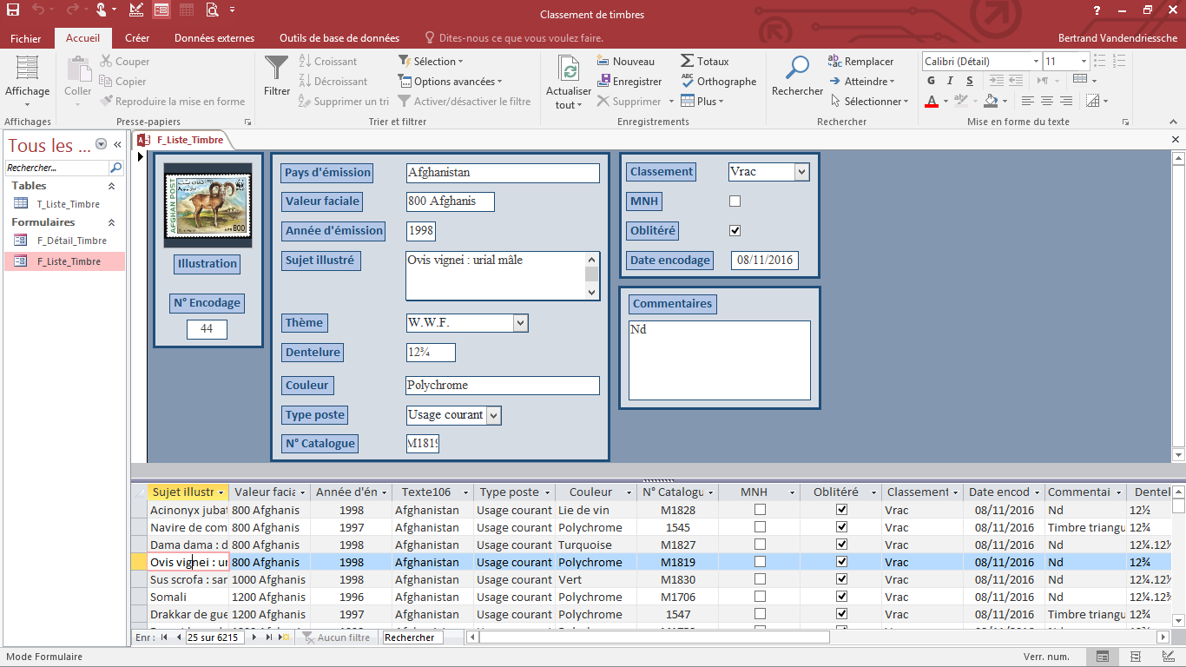
Task: Open Données externes tab
Action: tap(214, 38)
